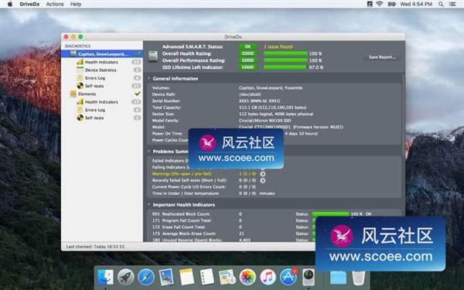Click Elements' Health Indicators bar-chart icon
The height and width of the screenshot is (290, 464).
(80, 102)
